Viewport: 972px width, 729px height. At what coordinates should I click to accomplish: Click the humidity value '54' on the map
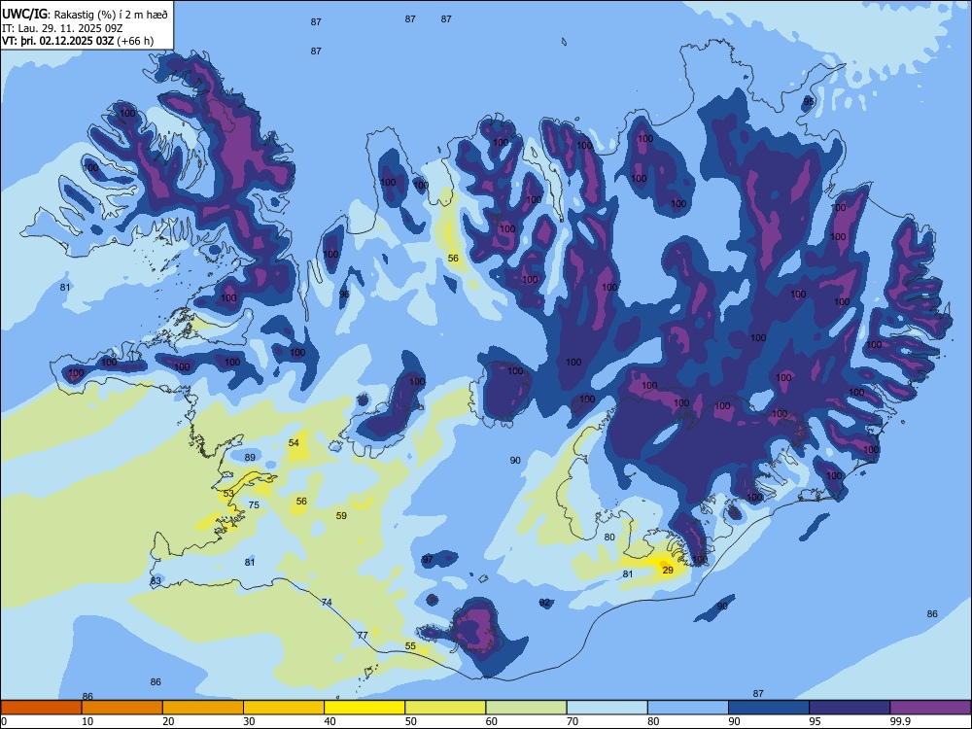[x=294, y=442]
